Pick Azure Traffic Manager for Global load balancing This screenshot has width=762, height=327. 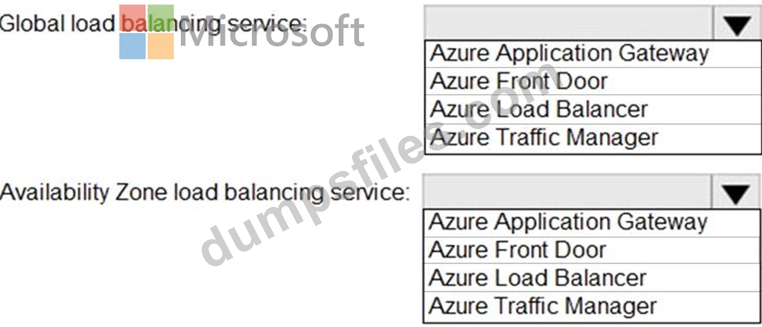click(x=593, y=138)
